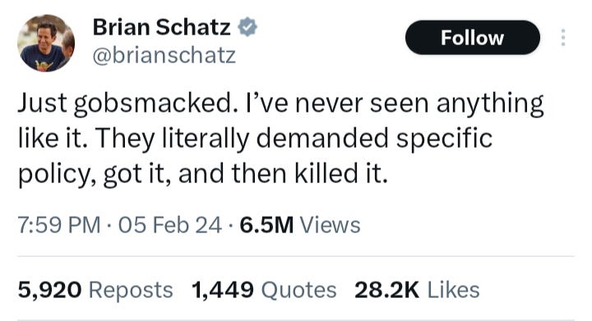
Task: Click the word 'Likes' label
Action: click(x=453, y=290)
